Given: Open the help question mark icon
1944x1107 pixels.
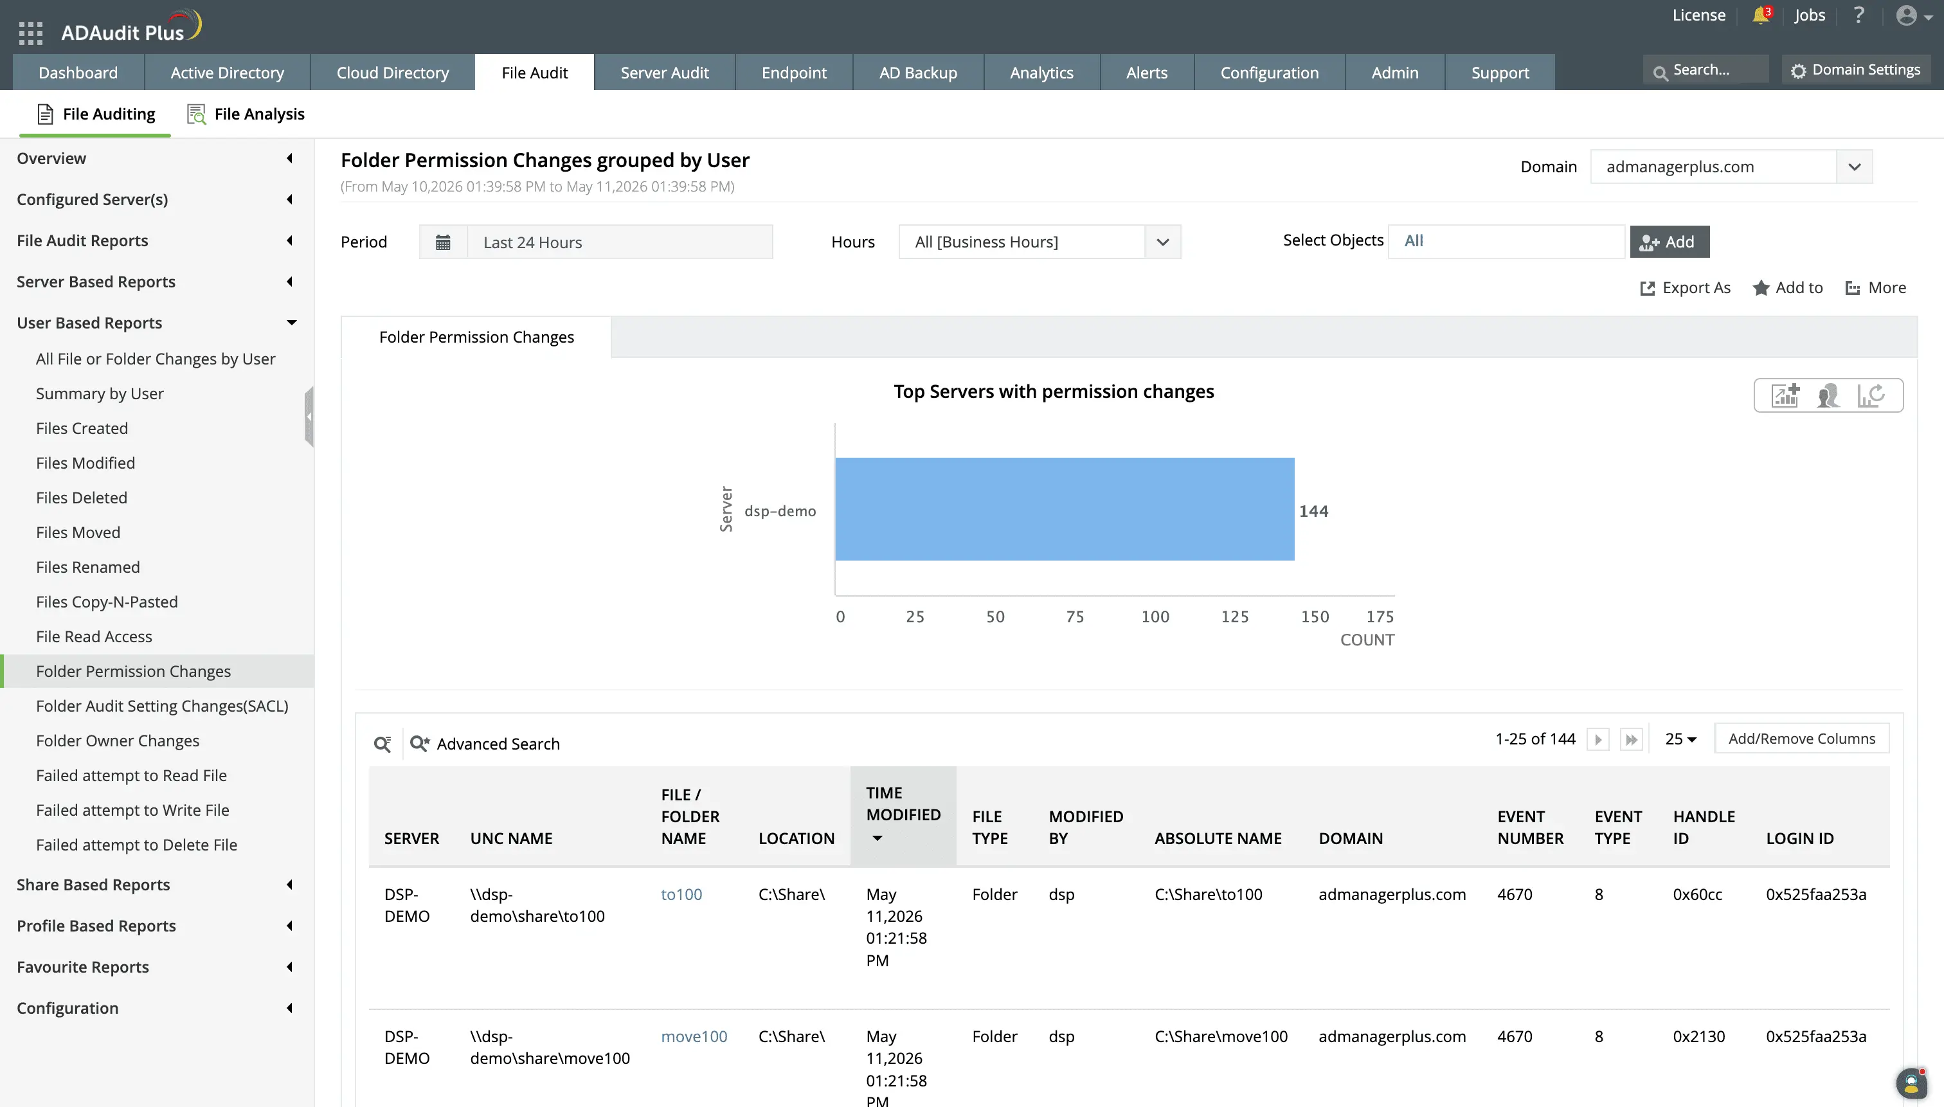Looking at the screenshot, I should [1858, 15].
